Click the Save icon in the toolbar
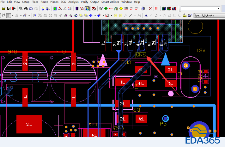225x147 pixels. 8,9
